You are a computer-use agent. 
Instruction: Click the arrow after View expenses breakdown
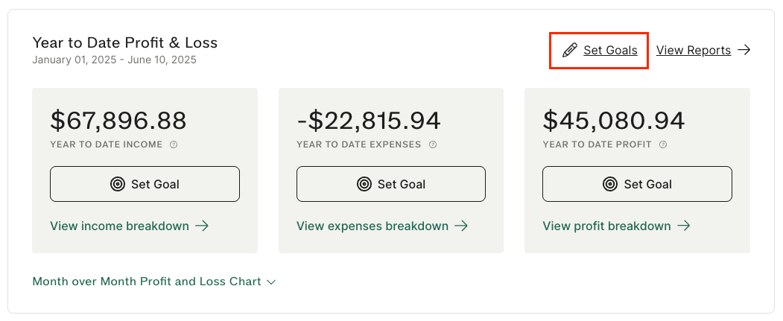click(461, 226)
